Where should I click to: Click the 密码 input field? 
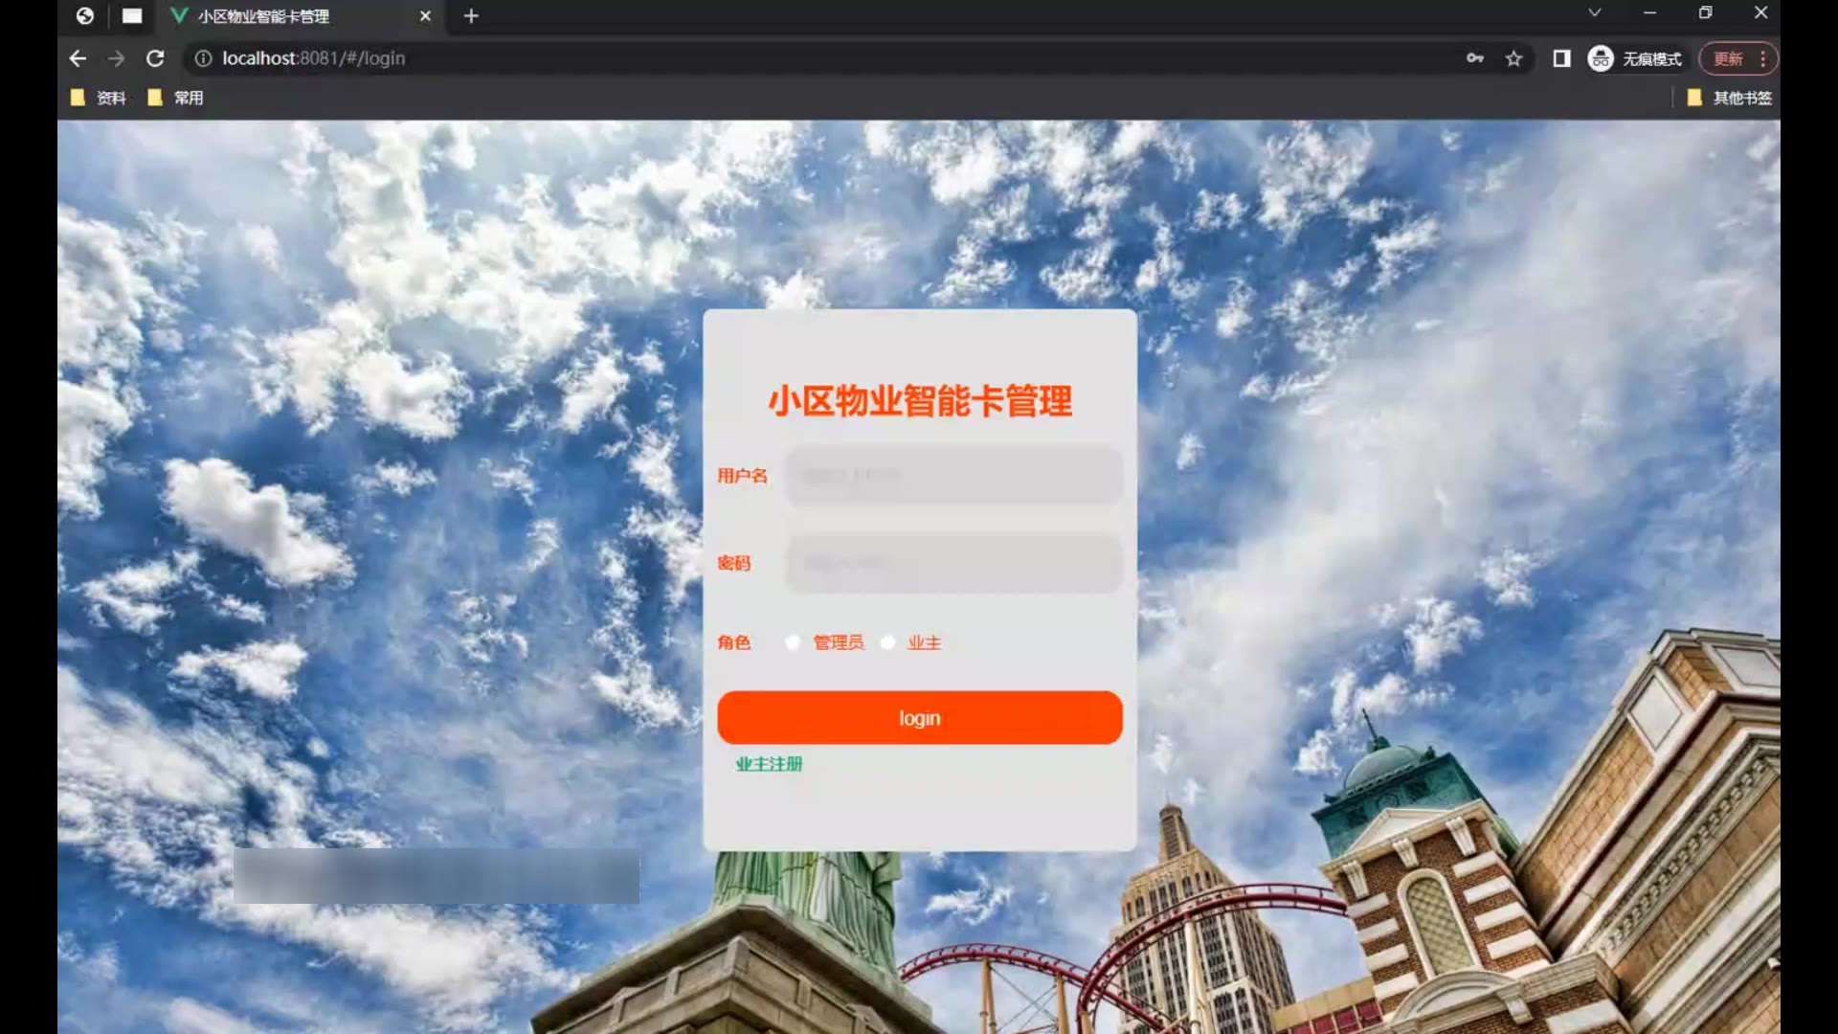coord(953,563)
